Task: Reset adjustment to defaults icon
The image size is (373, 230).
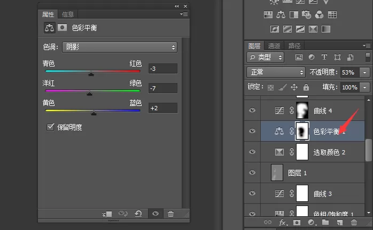Action: [138, 213]
